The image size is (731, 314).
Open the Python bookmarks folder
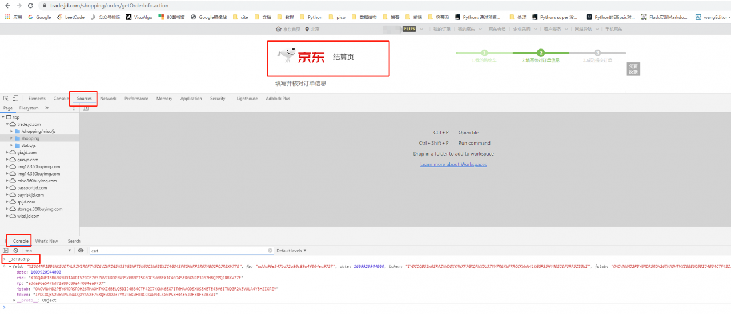coord(311,17)
